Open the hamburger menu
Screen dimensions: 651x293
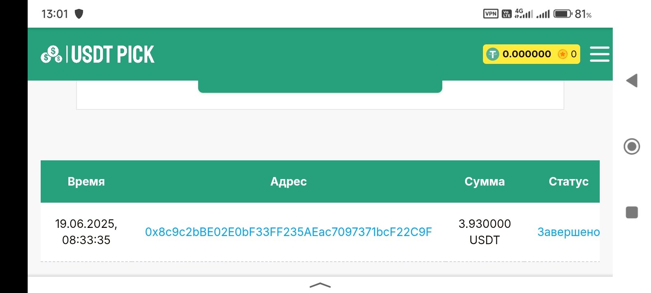(599, 54)
